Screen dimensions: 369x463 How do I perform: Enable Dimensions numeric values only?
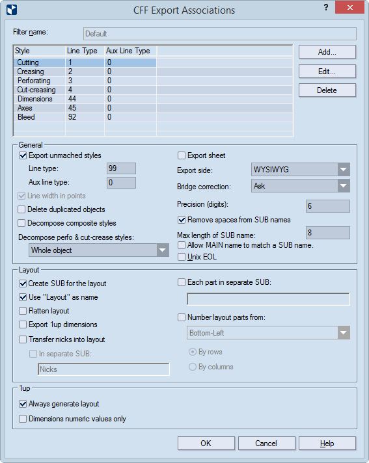(x=23, y=419)
